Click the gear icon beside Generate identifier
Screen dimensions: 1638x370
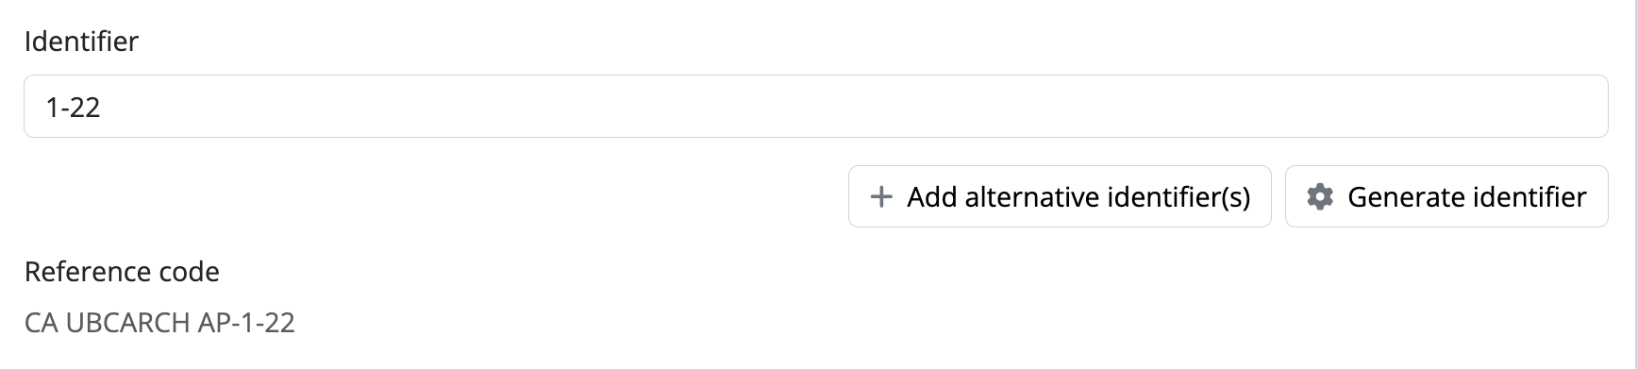point(1319,196)
